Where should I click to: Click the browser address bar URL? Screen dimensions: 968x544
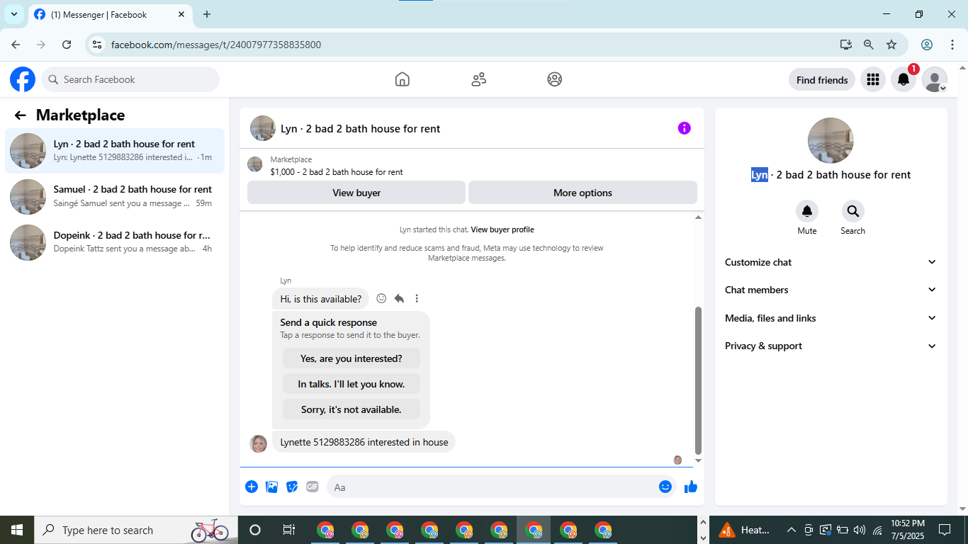[x=216, y=45]
